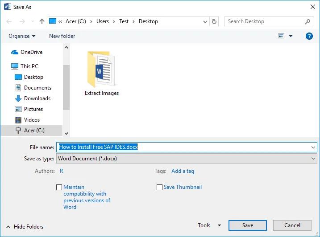Create a New folder
Viewport: 320px width, 237px height.
[x=62, y=36]
